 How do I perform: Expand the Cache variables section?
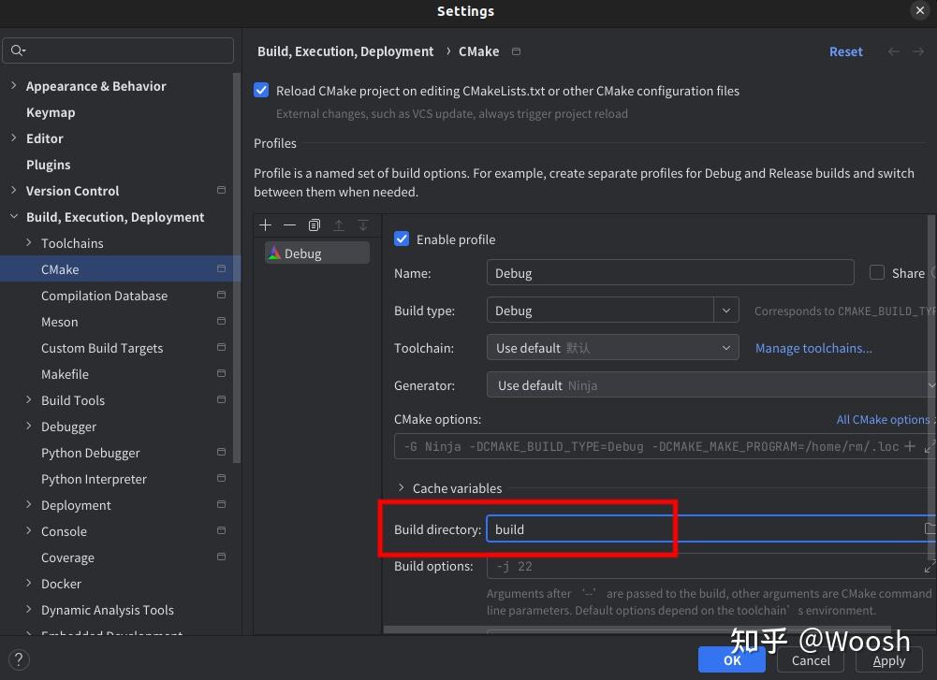pos(402,488)
